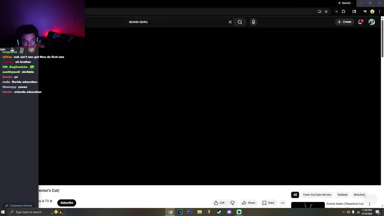The height and width of the screenshot is (216, 384).
Task: Select the 'From YouTube Movies' chip
Action: (317, 195)
